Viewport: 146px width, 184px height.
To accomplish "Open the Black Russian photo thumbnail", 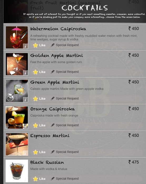I will pos(17,171).
